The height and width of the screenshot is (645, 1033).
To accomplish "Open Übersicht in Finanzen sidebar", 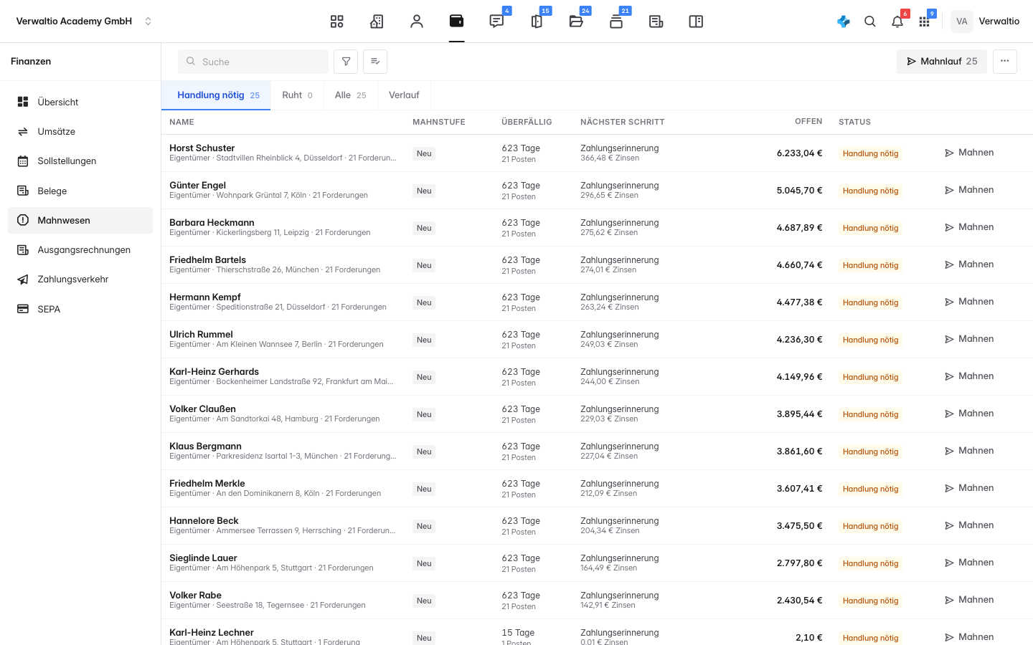I will pos(80,102).
